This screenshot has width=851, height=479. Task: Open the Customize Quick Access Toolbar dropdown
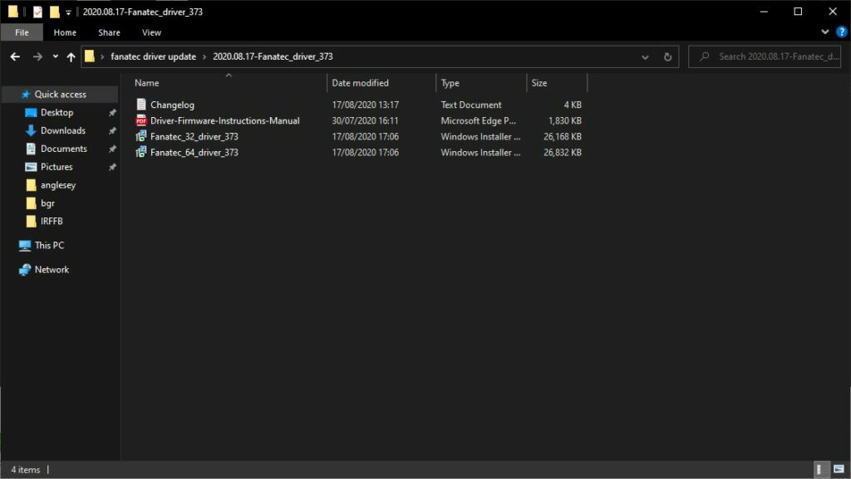pyautogui.click(x=68, y=12)
